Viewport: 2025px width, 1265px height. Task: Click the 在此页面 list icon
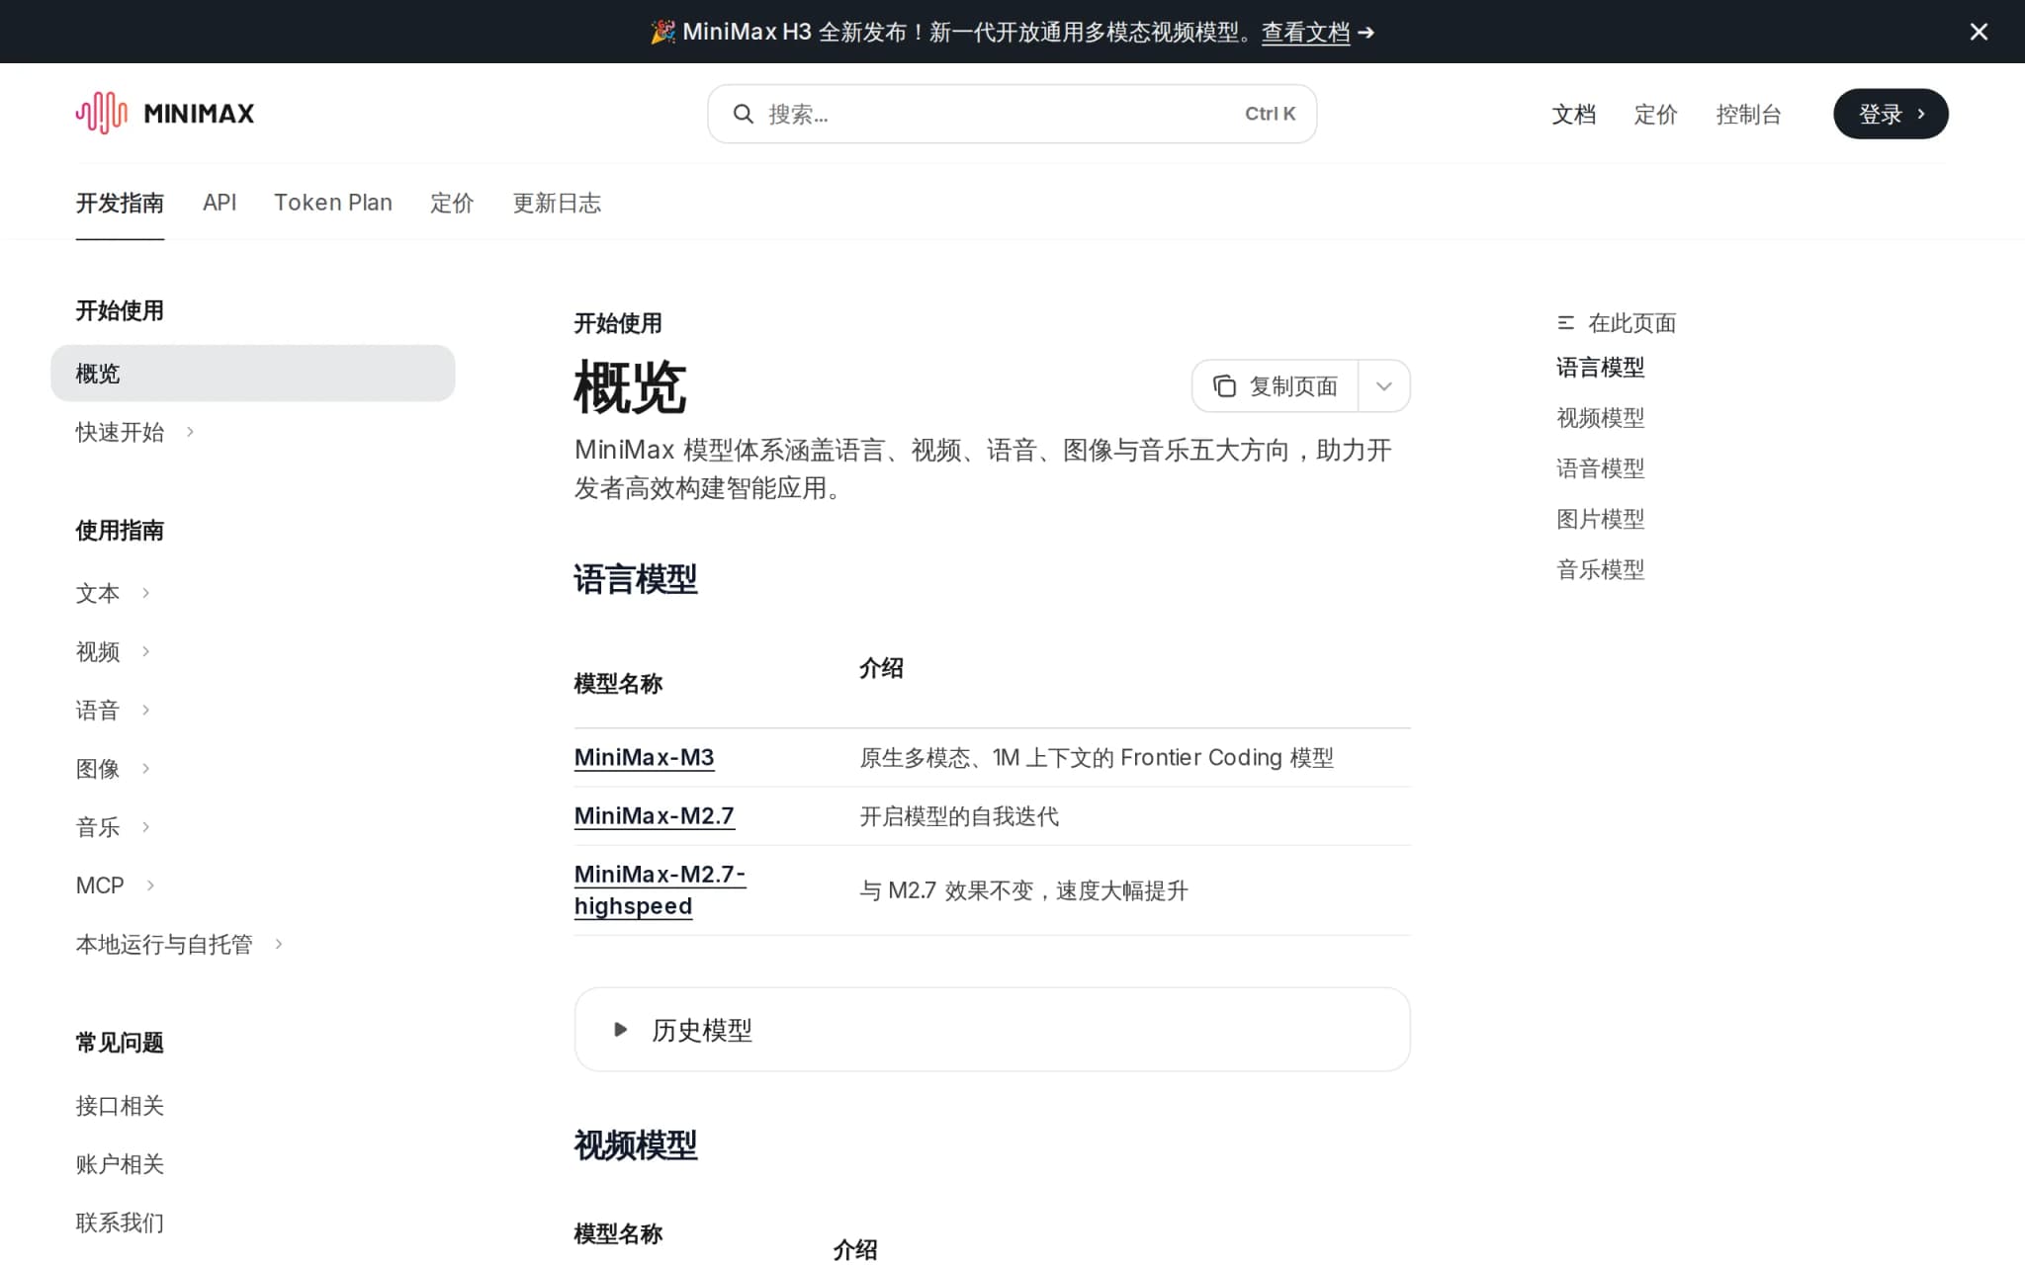(x=1565, y=323)
